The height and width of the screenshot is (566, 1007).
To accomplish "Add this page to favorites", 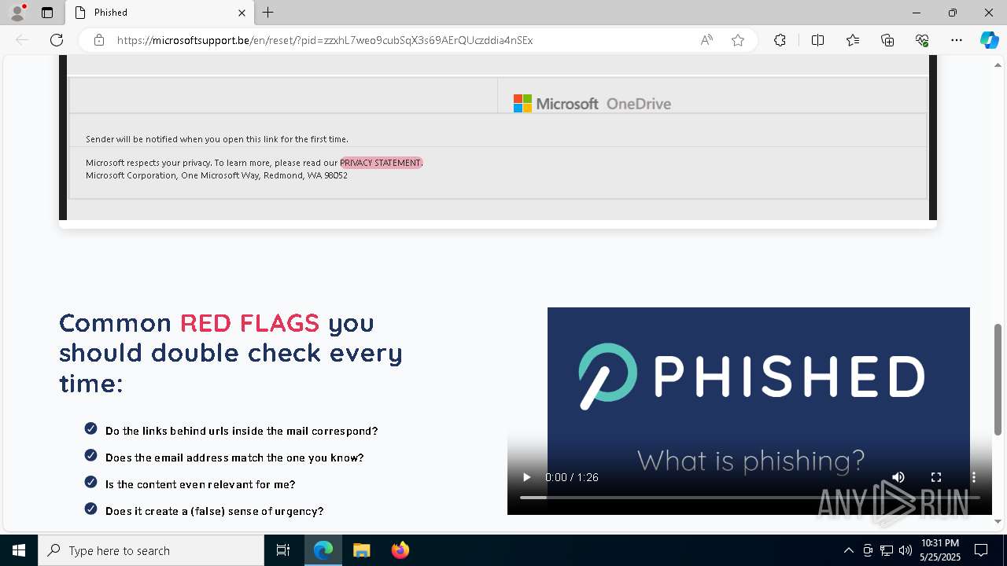I will click(x=738, y=40).
